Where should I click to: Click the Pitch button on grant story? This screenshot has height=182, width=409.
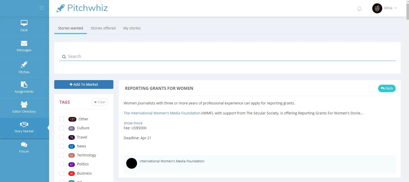click(x=387, y=88)
